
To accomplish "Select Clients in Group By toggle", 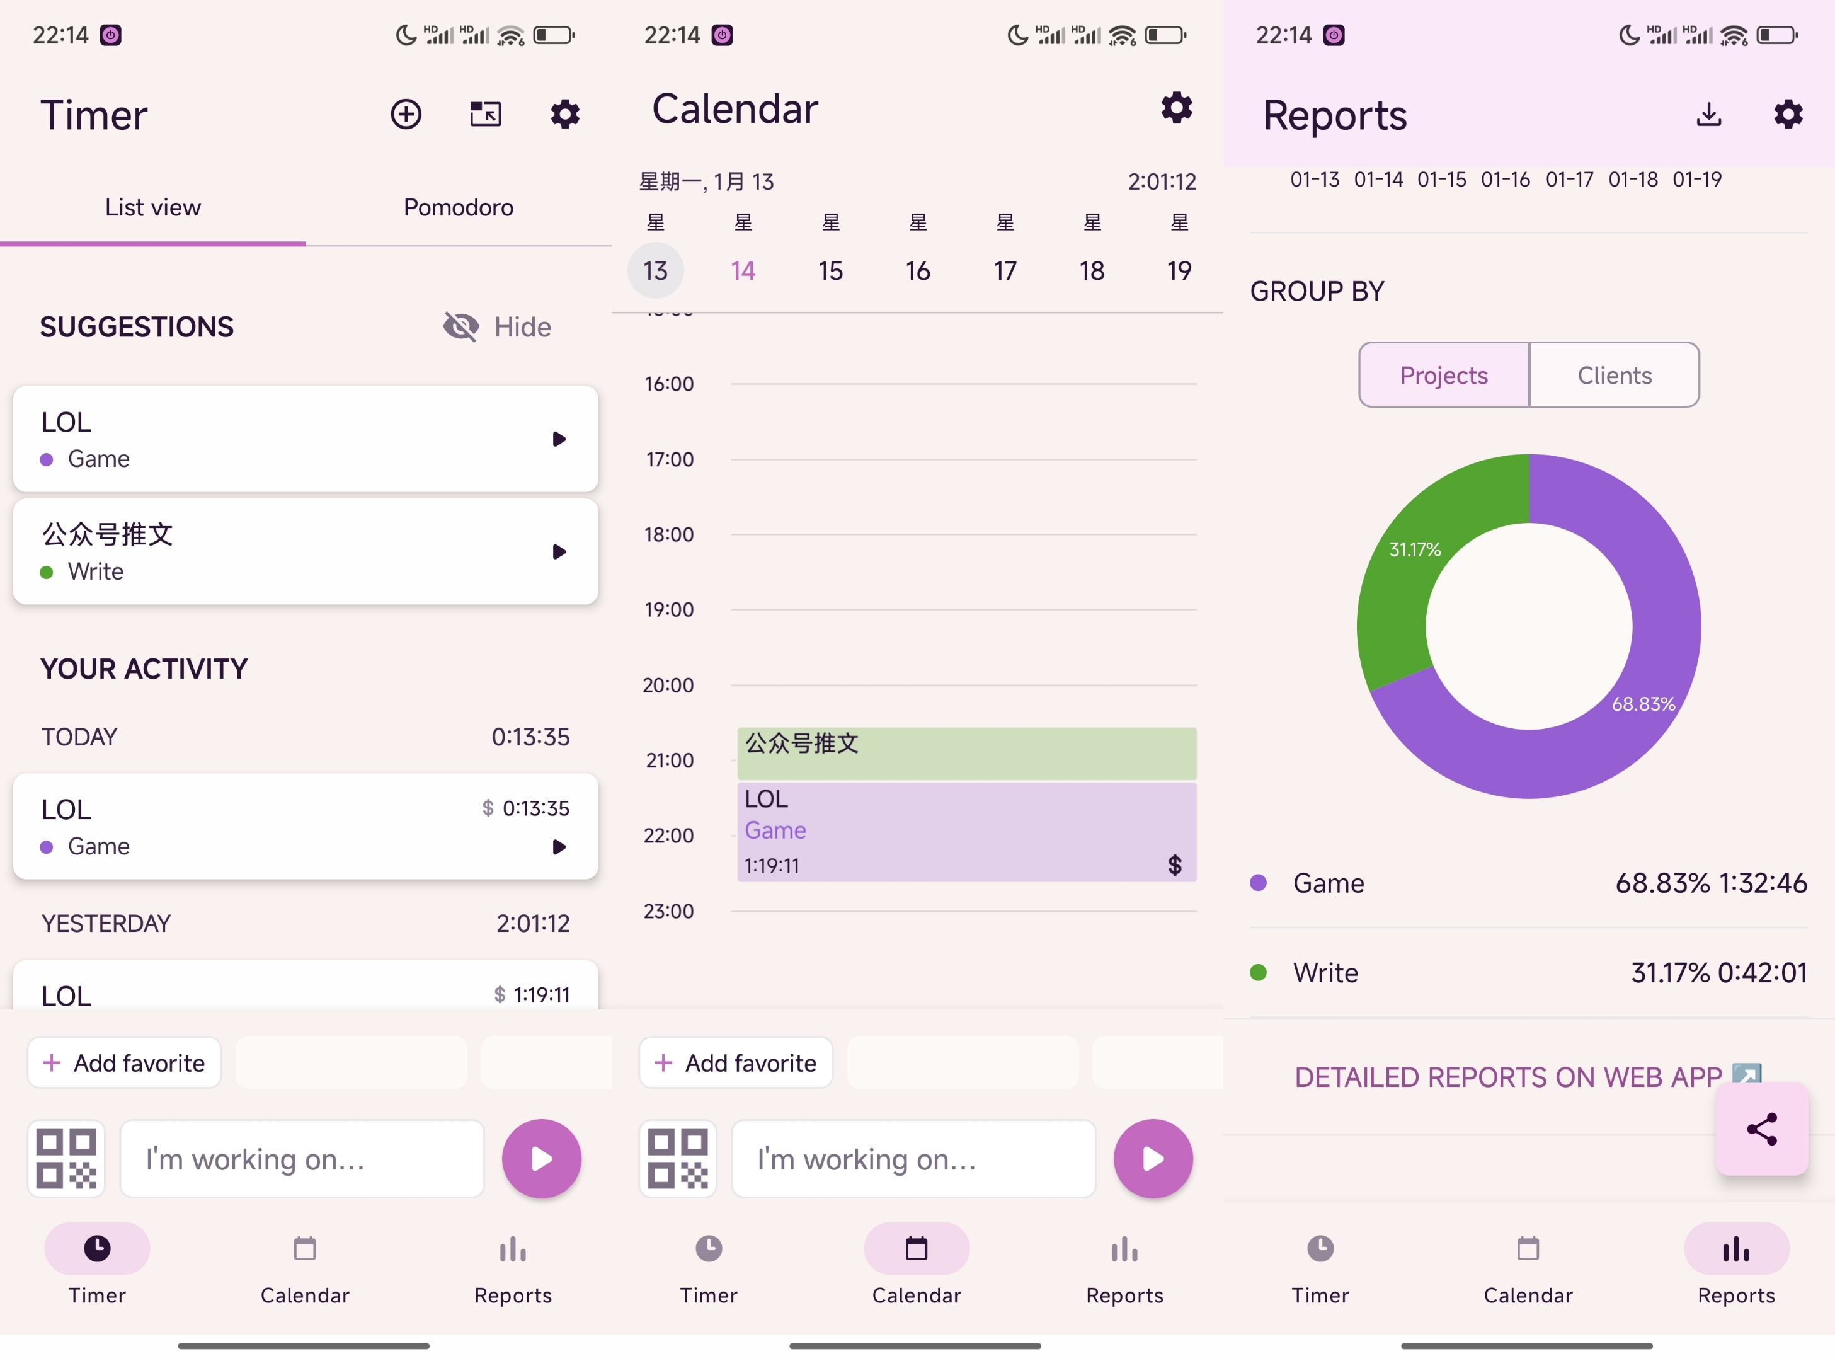I will click(x=1615, y=376).
